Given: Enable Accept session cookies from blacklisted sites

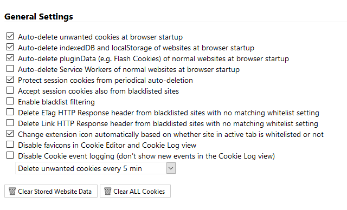Looking at the screenshot, I should point(10,90).
